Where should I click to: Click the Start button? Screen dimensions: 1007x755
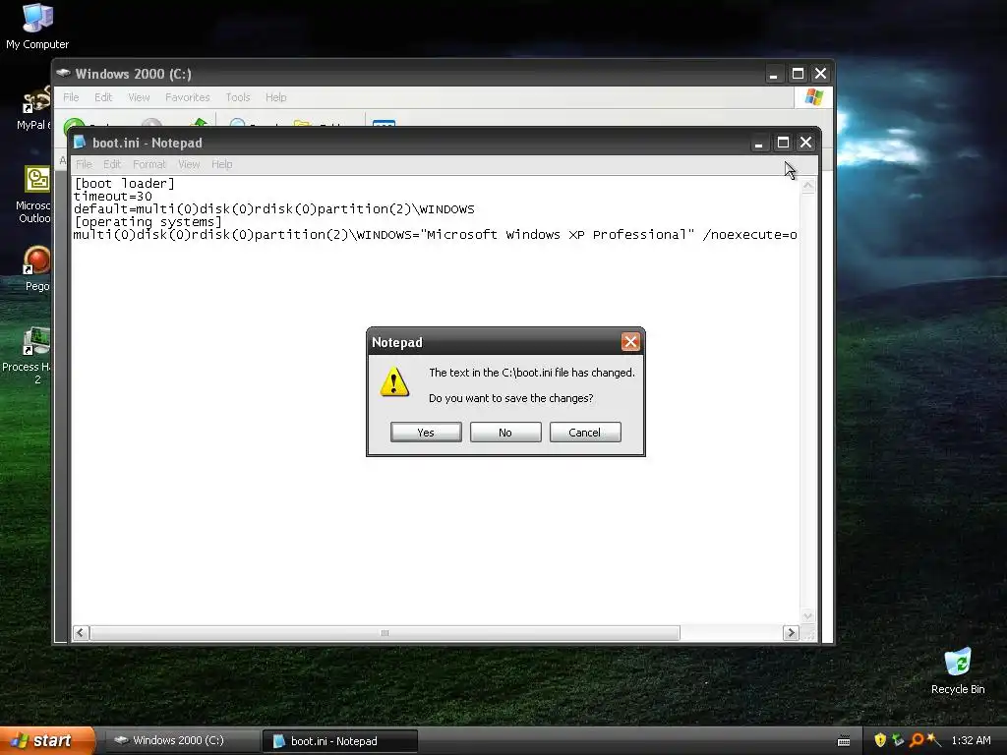pos(46,740)
